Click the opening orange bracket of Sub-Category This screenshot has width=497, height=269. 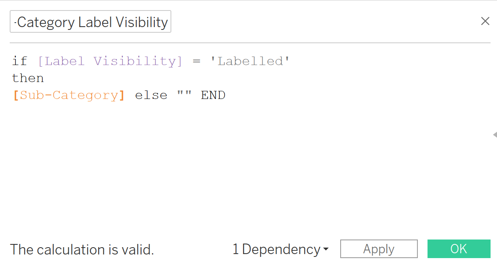click(16, 95)
